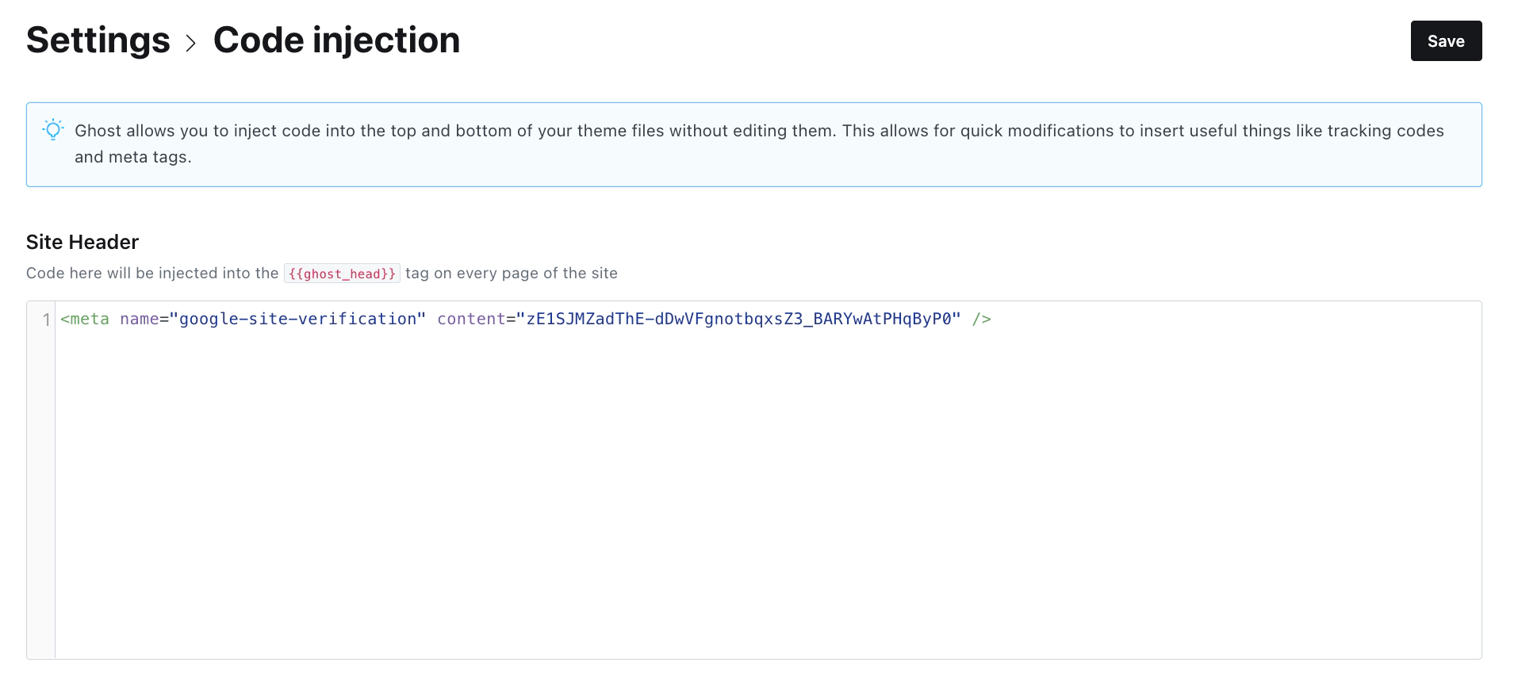Click "tag on every page of the site" text
Image resolution: width=1518 pixels, height=689 pixels.
click(x=512, y=274)
